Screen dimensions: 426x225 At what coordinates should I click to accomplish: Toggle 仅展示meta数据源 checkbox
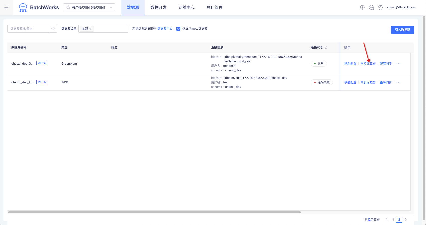click(x=178, y=29)
